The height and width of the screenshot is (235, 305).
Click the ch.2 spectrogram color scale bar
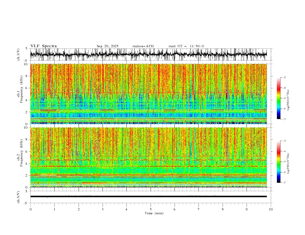279,162
